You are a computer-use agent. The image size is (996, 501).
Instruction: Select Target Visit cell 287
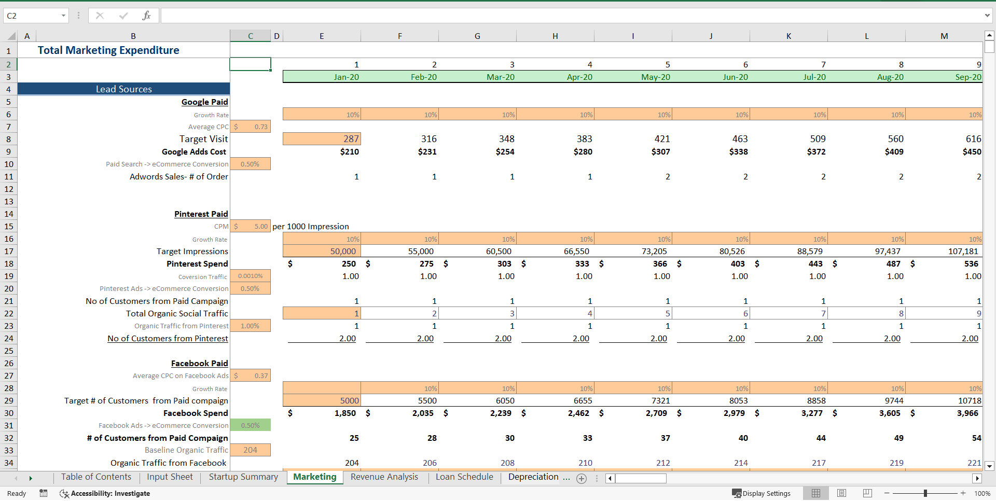pyautogui.click(x=322, y=139)
